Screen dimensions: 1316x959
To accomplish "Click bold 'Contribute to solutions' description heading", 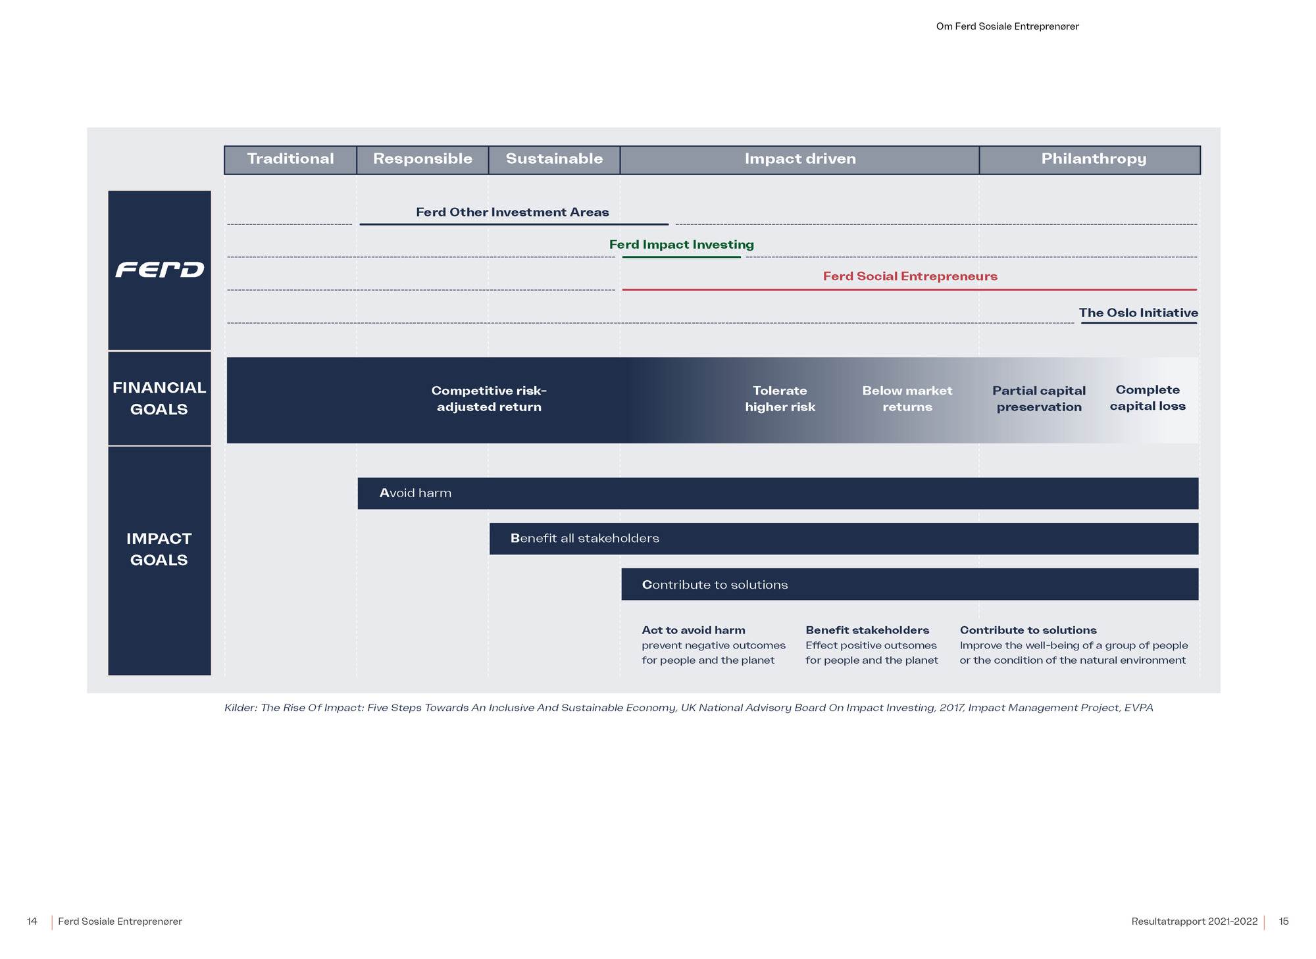I will coord(1028,630).
